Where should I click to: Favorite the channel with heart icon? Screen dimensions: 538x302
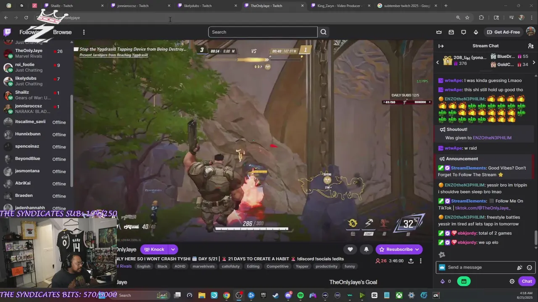click(x=350, y=249)
